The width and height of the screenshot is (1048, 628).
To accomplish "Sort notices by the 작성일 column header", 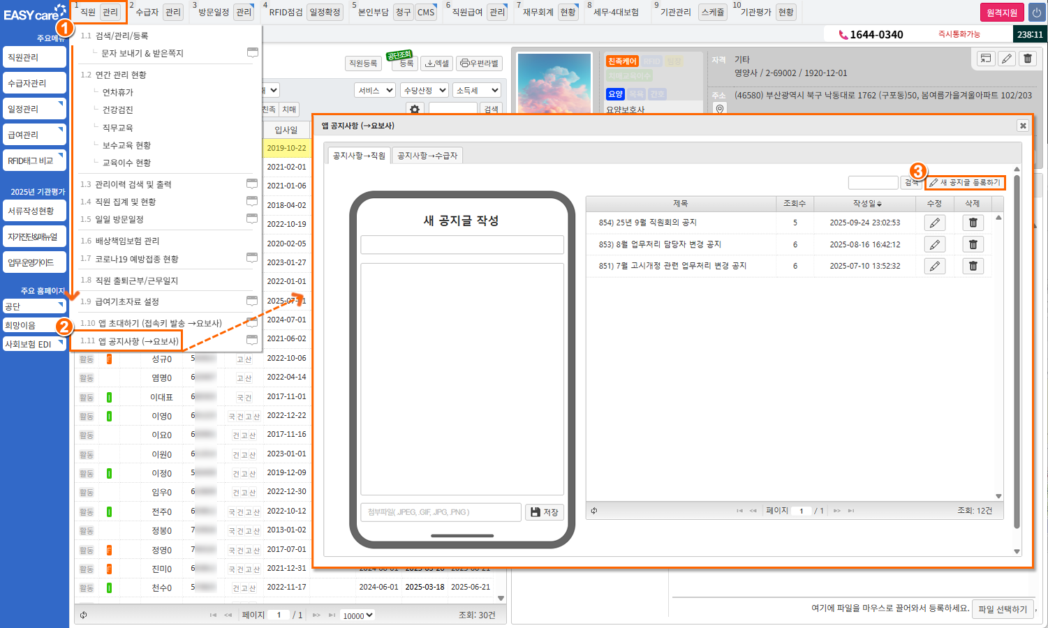I will pyautogui.click(x=866, y=204).
